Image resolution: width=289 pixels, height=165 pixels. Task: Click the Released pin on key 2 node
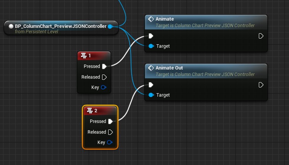tap(110, 132)
